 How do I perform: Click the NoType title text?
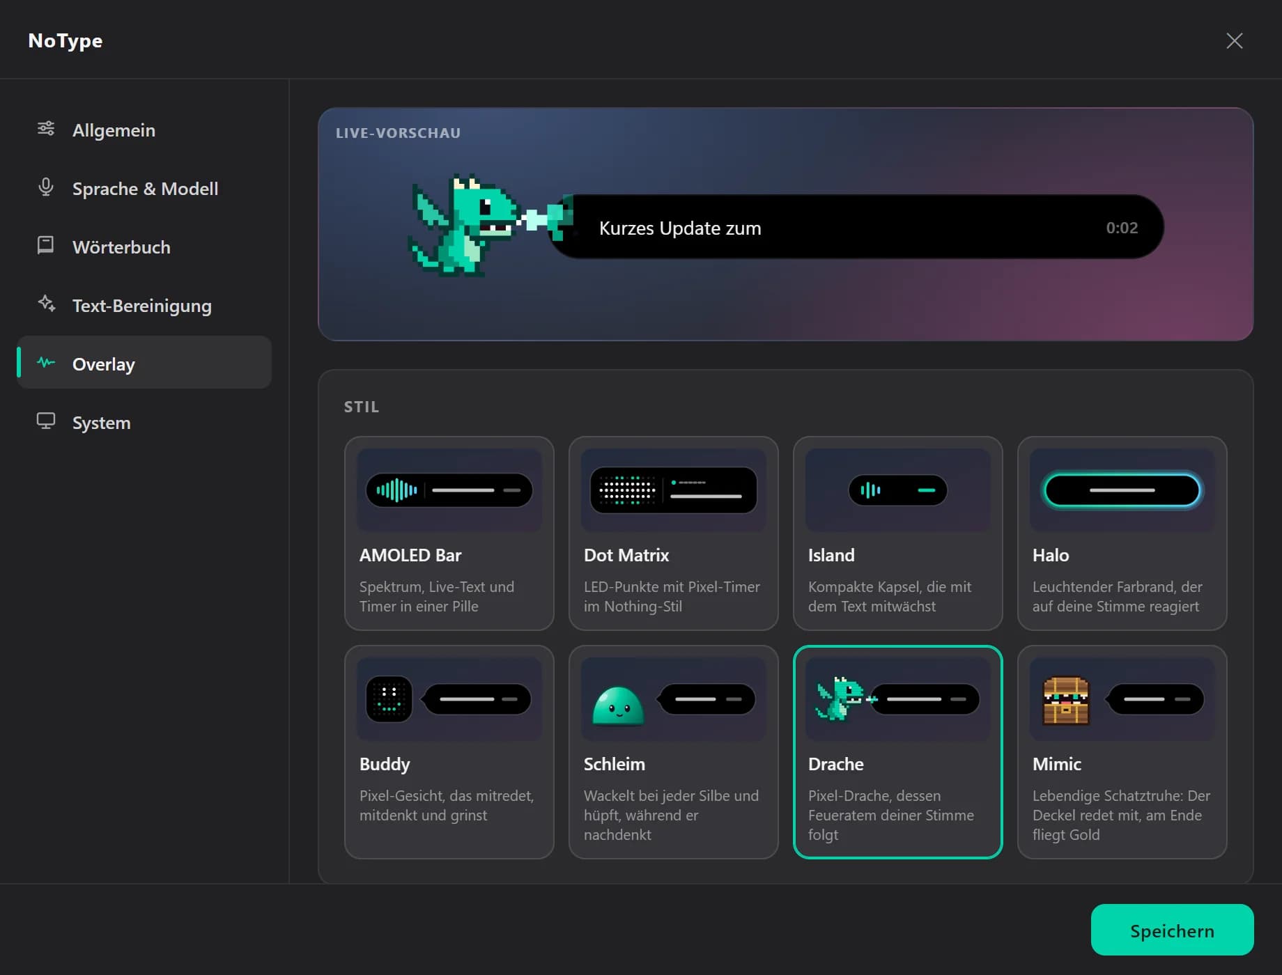[65, 41]
